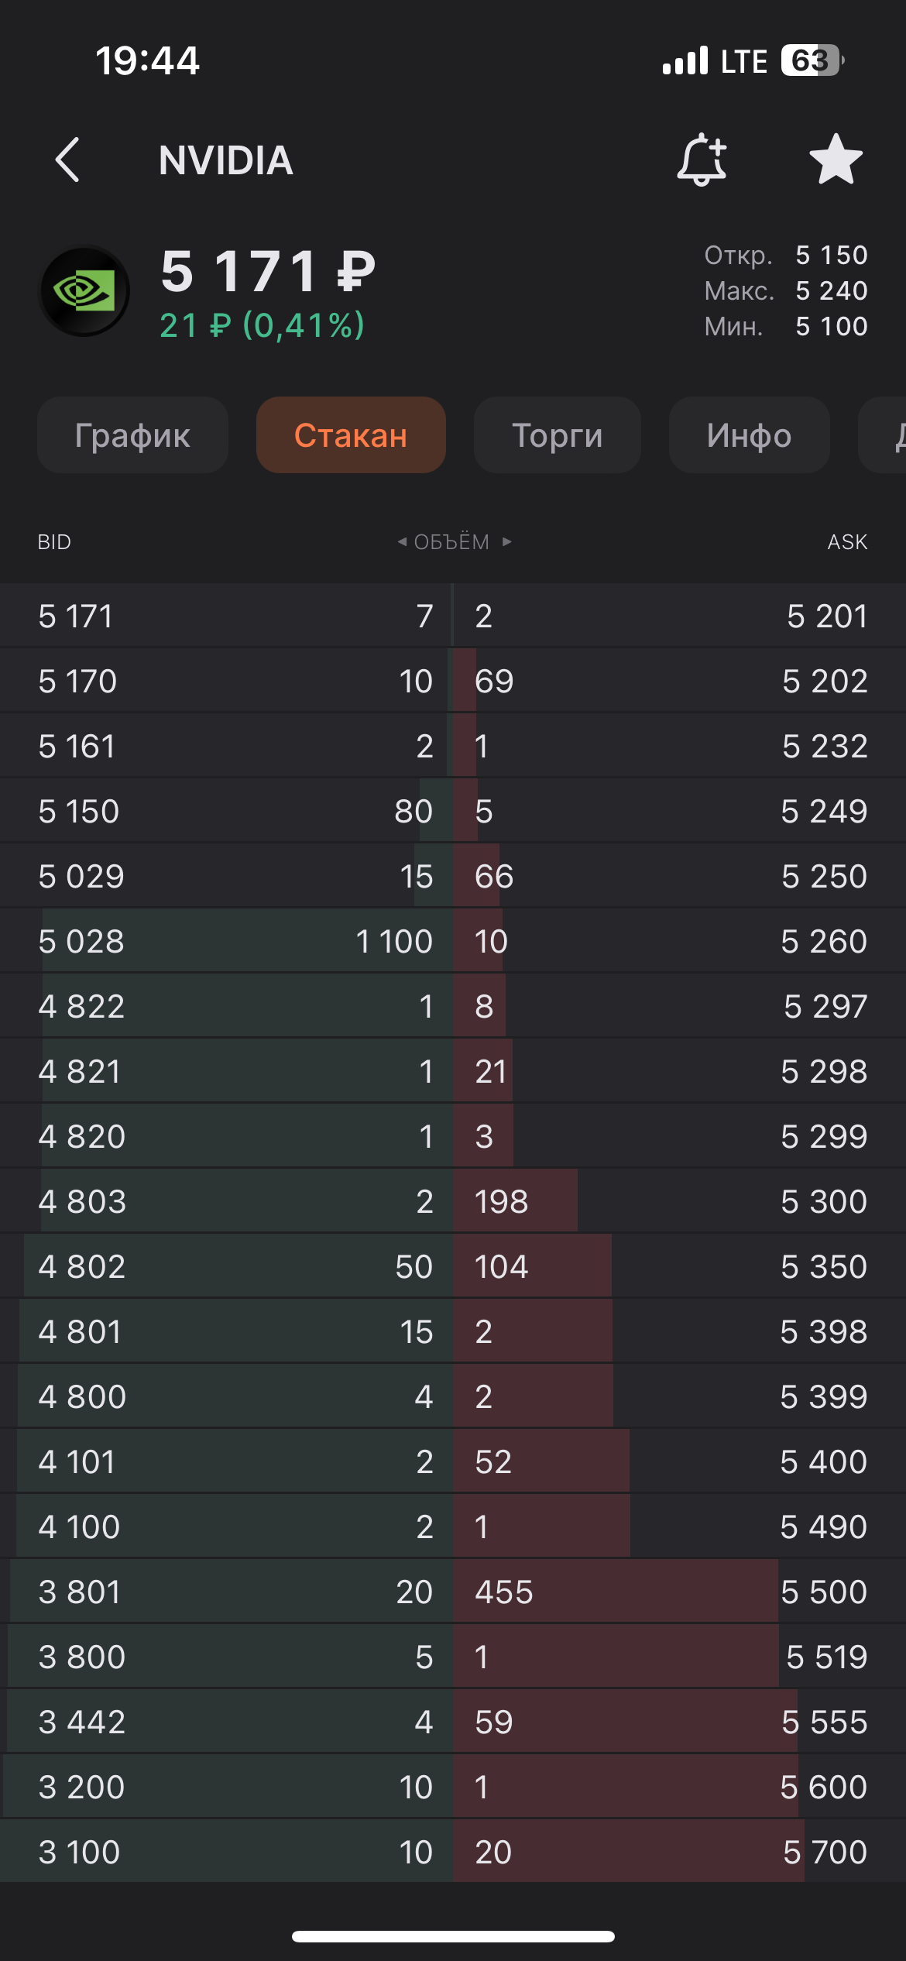This screenshot has width=906, height=1961.
Task: Tap the ОБЪЁМ column header
Action: (x=451, y=542)
